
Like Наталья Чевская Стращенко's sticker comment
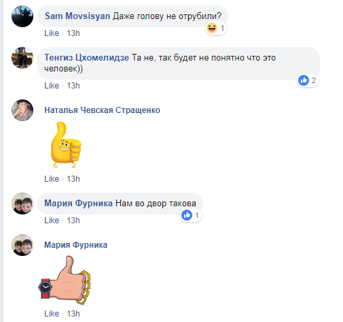[x=52, y=179]
